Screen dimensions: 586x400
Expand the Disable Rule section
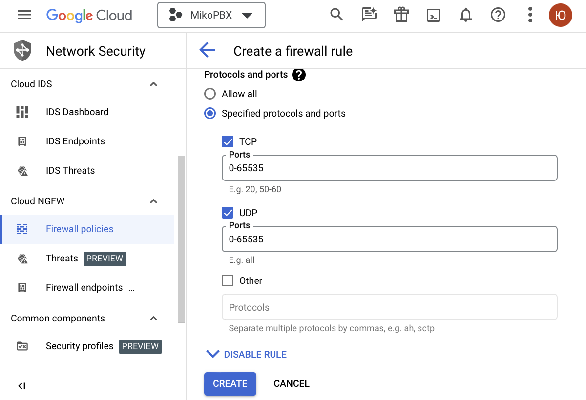[x=246, y=354]
